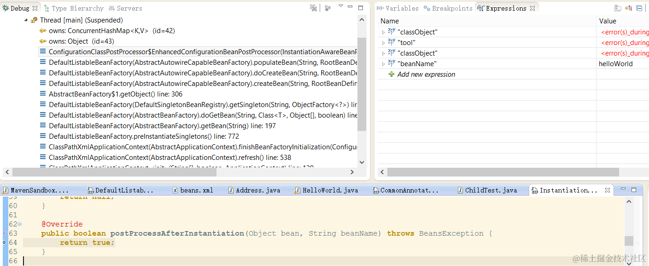
Task: Select the getSingleton stack frame
Action: (x=203, y=105)
